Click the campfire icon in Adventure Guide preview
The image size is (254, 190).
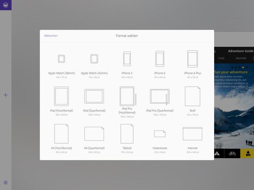point(248,153)
